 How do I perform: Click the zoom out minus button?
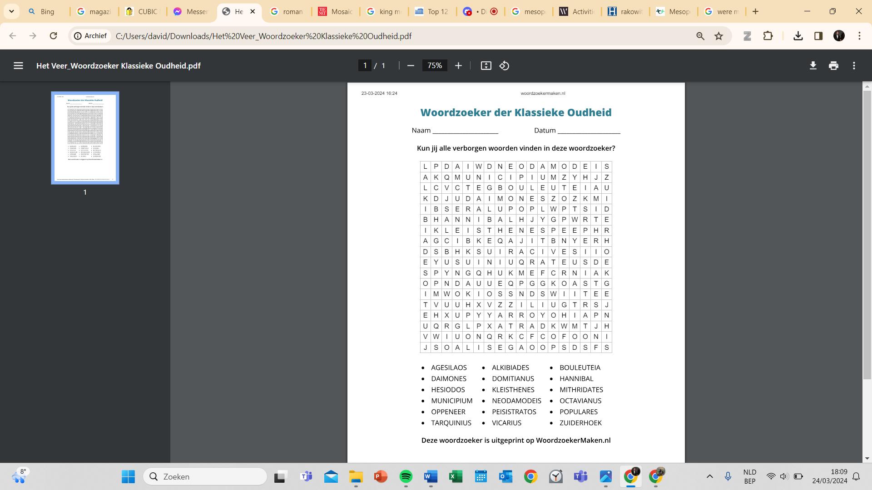click(x=411, y=66)
